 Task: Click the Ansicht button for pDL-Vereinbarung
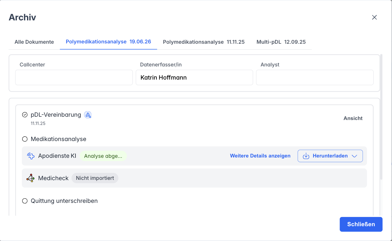click(353, 118)
